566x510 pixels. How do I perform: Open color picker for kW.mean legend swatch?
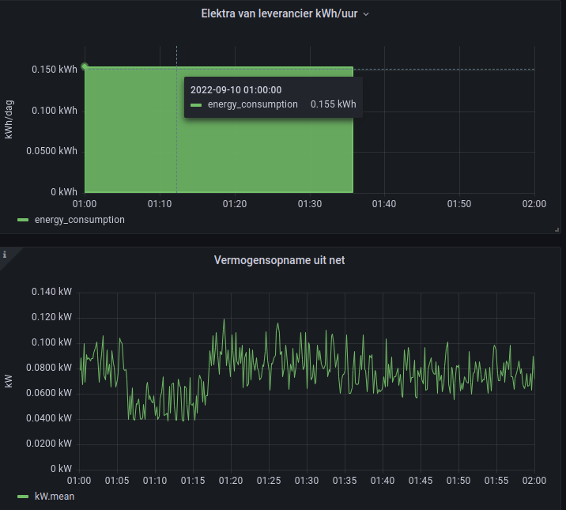pos(23,496)
